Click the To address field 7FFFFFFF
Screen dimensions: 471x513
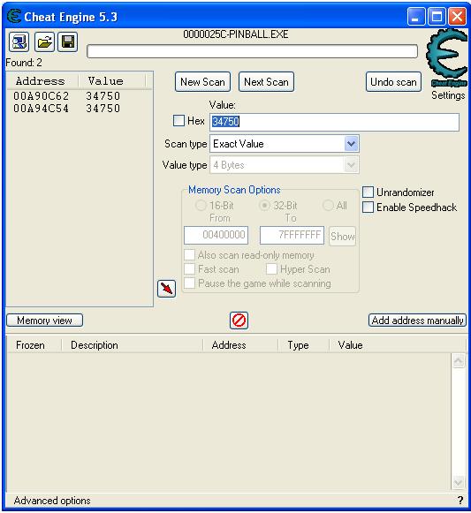pyautogui.click(x=292, y=235)
